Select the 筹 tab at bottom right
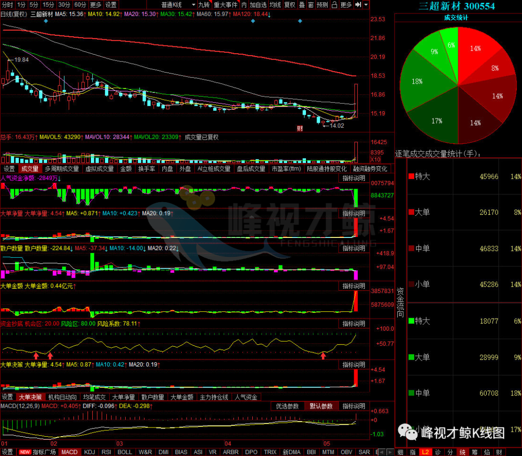 pyautogui.click(x=475, y=452)
